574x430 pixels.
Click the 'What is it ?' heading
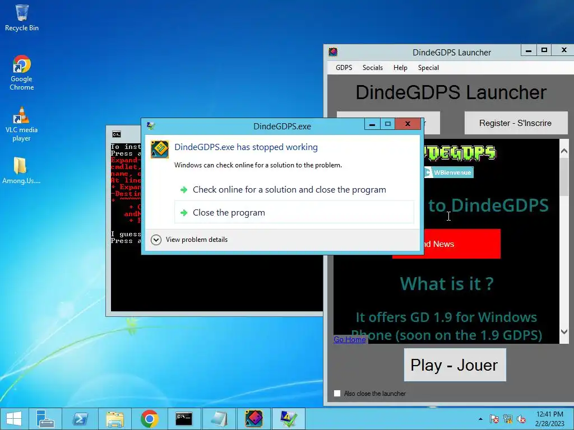point(447,284)
